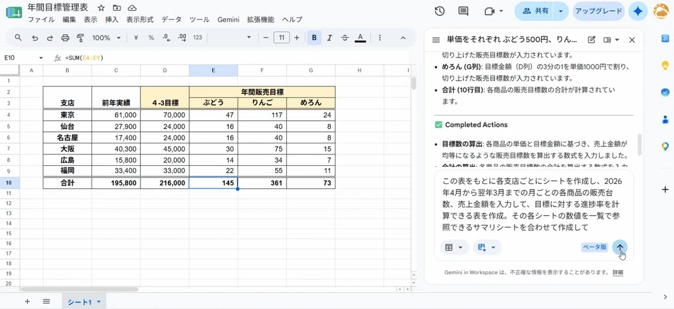Select cell containing 216,000
The height and width of the screenshot is (309, 674).
[165, 183]
